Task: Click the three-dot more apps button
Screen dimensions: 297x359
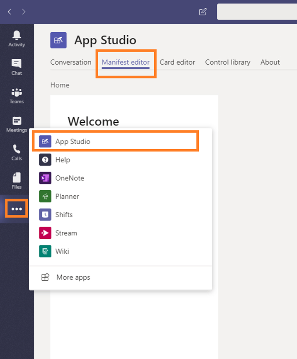Action: [17, 209]
